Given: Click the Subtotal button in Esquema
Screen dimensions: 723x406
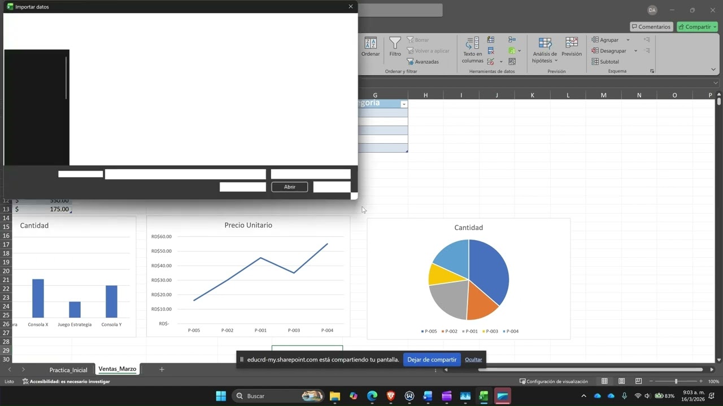Looking at the screenshot, I should tap(606, 61).
